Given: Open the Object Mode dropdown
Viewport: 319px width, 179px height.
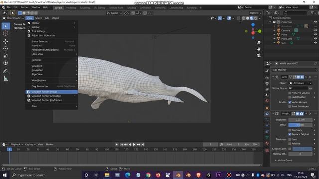Looking at the screenshot, I should point(13,18).
